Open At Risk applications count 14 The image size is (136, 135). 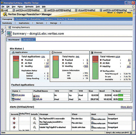coord(47,63)
